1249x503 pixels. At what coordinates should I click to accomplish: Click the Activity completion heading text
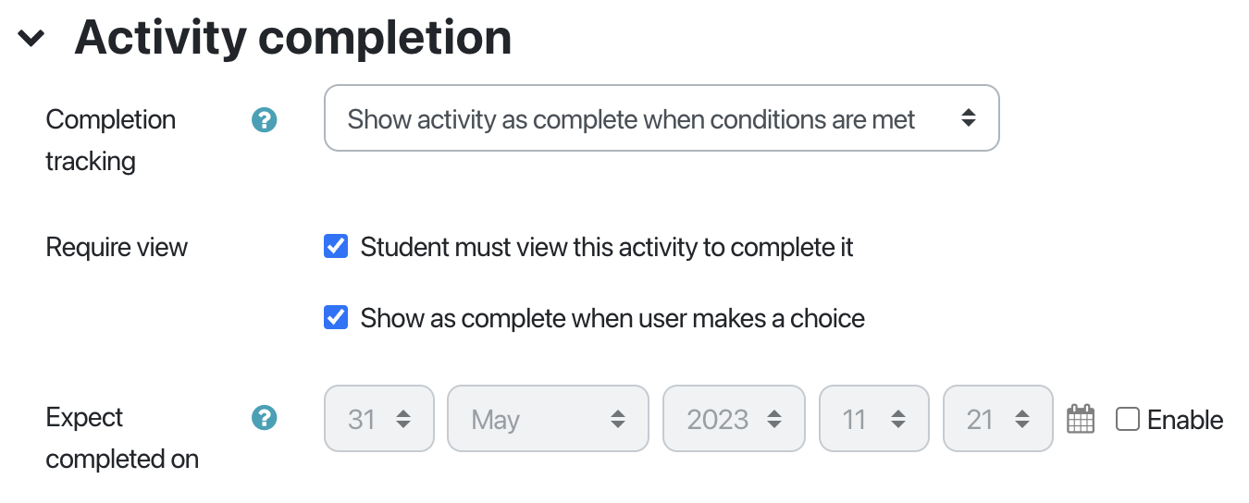coord(292,38)
